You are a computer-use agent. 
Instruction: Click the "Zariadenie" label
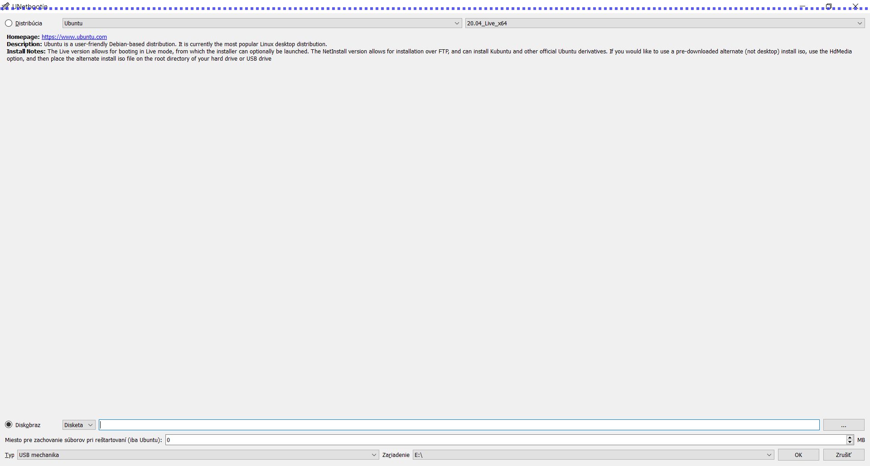[x=396, y=455]
